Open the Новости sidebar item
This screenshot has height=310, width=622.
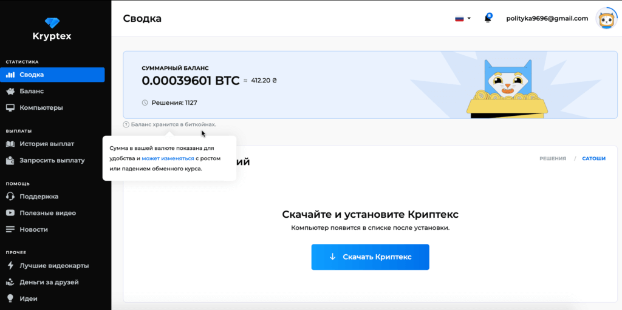click(33, 229)
